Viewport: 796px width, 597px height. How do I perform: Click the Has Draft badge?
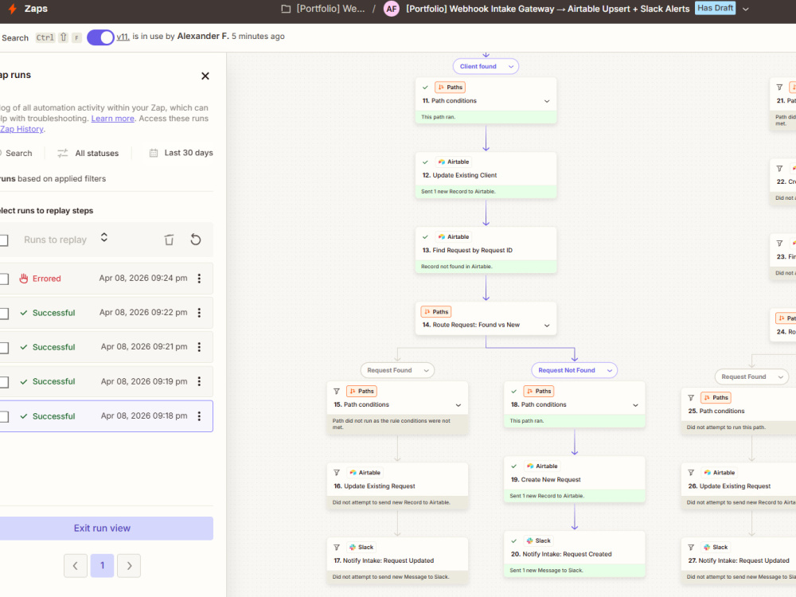click(715, 8)
